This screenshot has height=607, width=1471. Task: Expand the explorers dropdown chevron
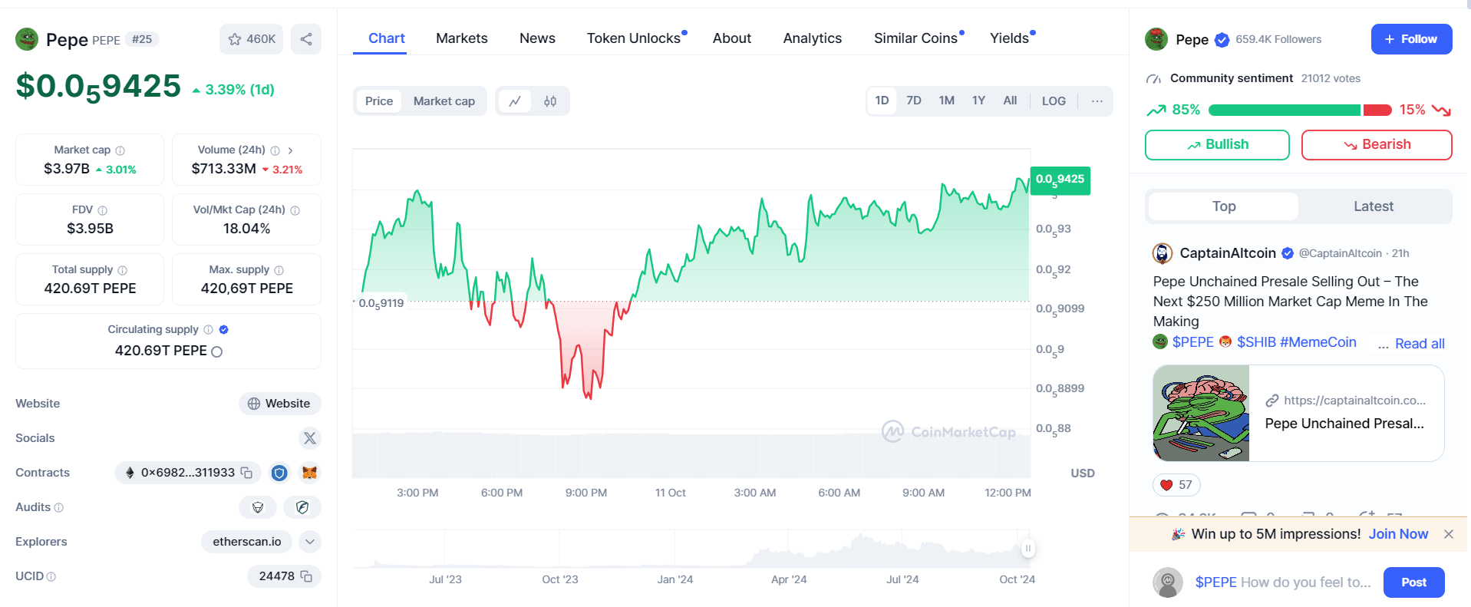tap(310, 542)
